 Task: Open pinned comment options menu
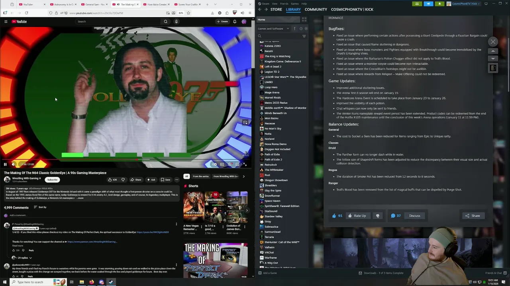coord(176,224)
